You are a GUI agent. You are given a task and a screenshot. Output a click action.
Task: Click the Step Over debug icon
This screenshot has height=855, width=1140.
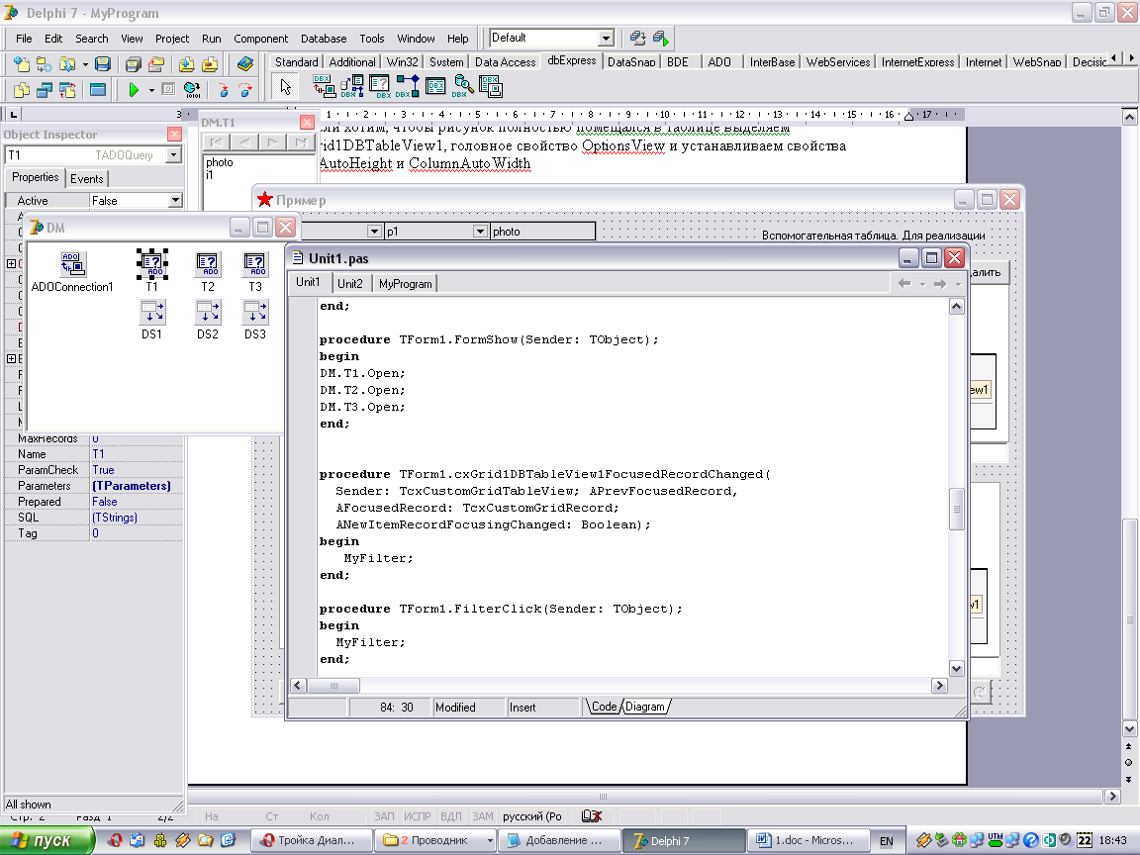point(245,89)
